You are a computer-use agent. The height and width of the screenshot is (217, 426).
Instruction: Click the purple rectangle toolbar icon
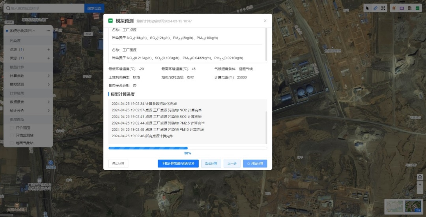pyautogui.click(x=402, y=8)
